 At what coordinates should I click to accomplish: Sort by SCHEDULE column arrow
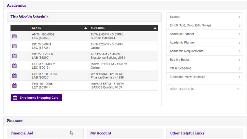coord(155,28)
